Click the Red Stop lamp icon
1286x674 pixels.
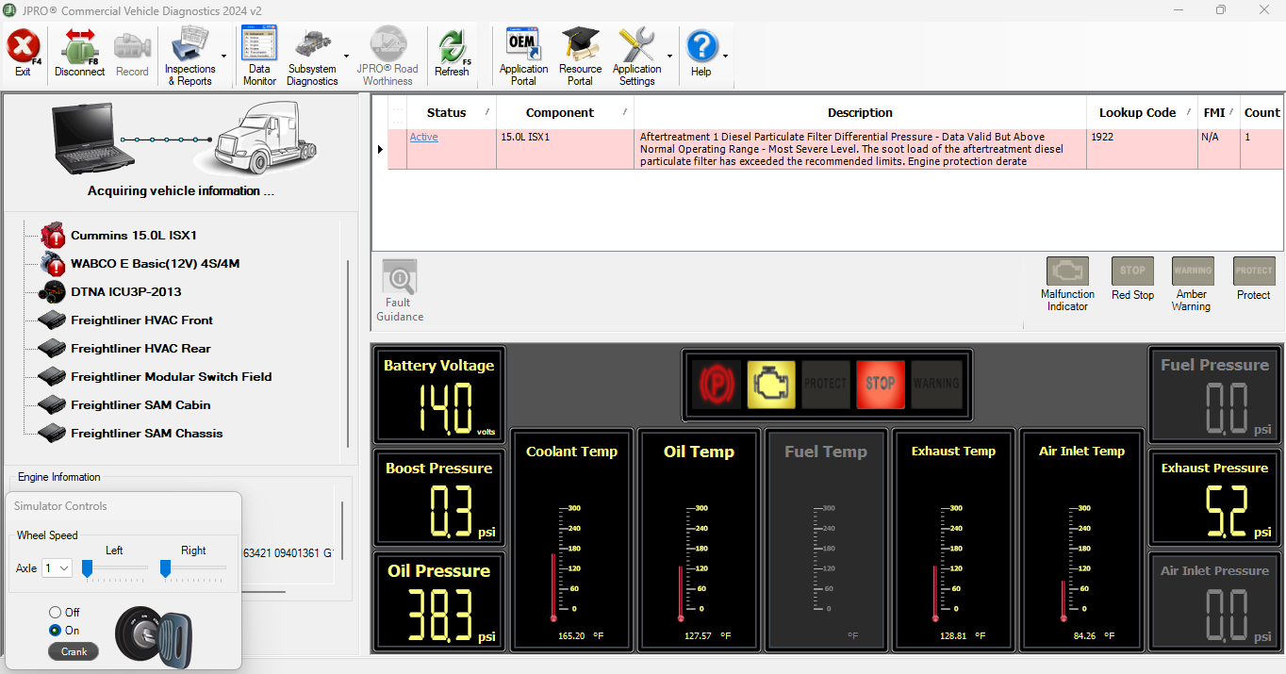1132,271
